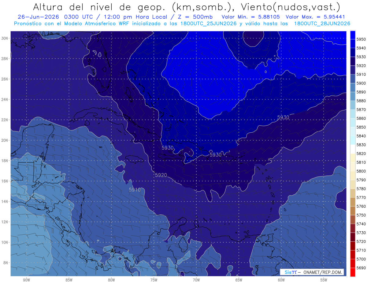The width and height of the screenshot is (367, 284).
Task: Click the legend value 5790
Action: (x=361, y=180)
